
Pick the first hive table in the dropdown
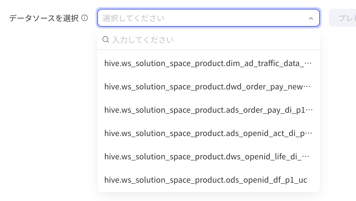point(209,63)
